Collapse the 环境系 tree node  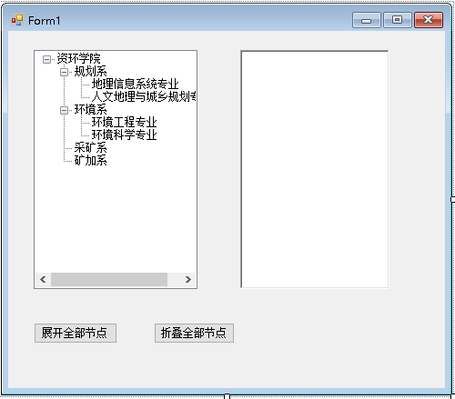tap(64, 110)
